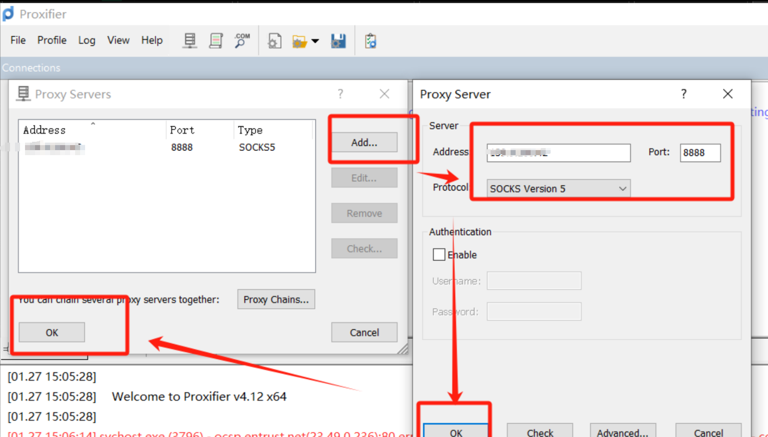
Task: Click the Edit... button
Action: [x=364, y=178]
